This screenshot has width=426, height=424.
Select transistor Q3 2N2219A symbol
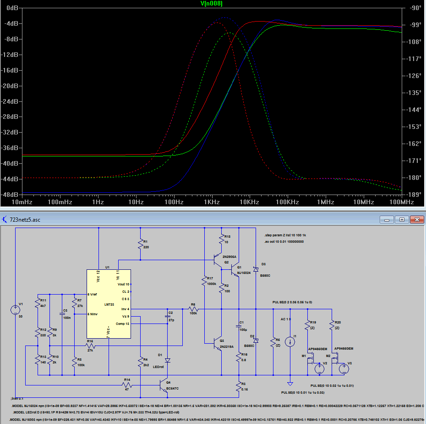point(218,343)
